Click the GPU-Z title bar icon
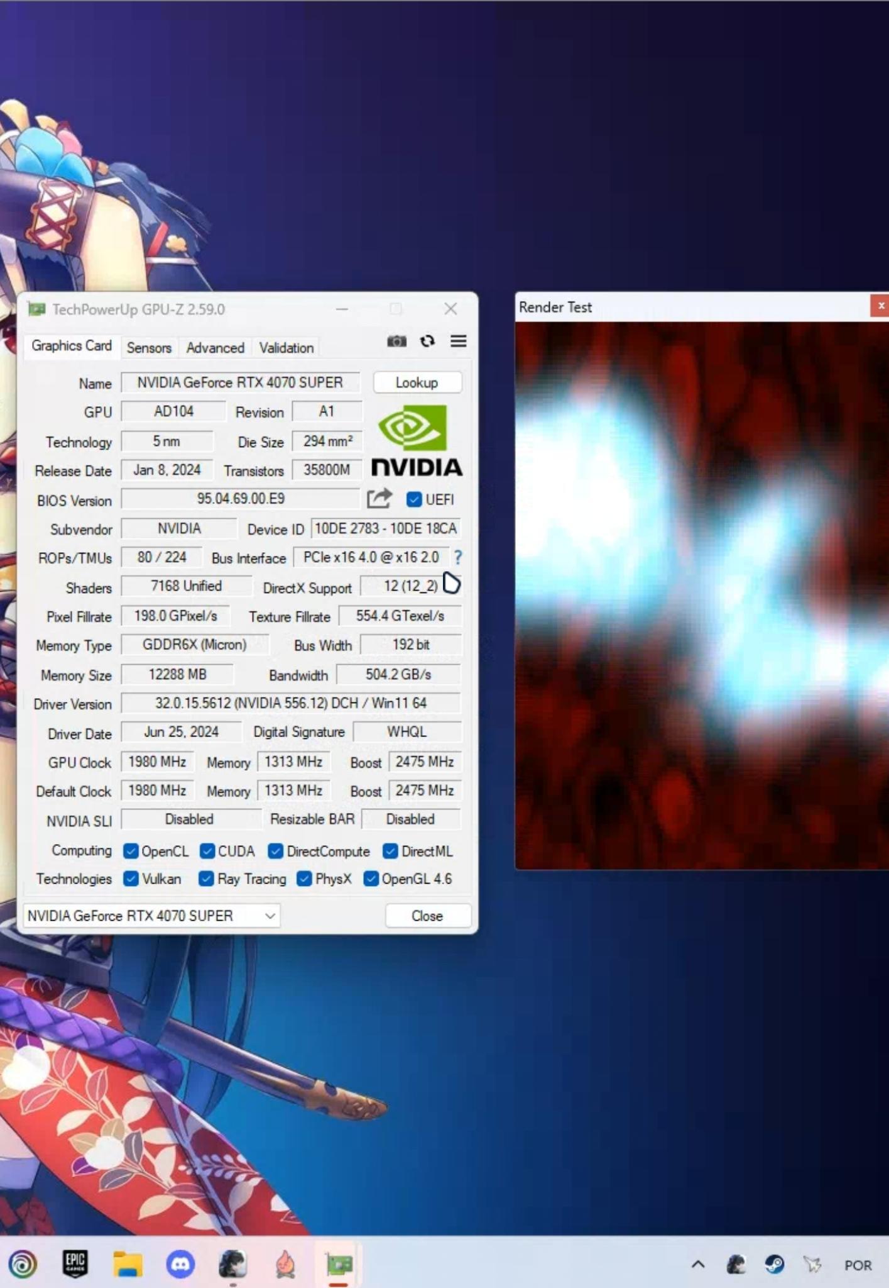The width and height of the screenshot is (889, 1288). [37, 309]
